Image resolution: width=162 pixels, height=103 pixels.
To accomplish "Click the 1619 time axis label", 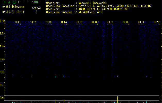I will (141, 22).
